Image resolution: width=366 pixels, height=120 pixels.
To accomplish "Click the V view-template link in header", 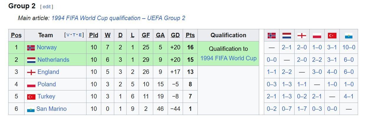I will tap(68, 35).
